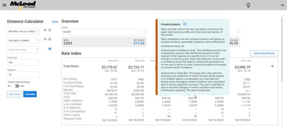Click the Quick Quote button

[14, 94]
